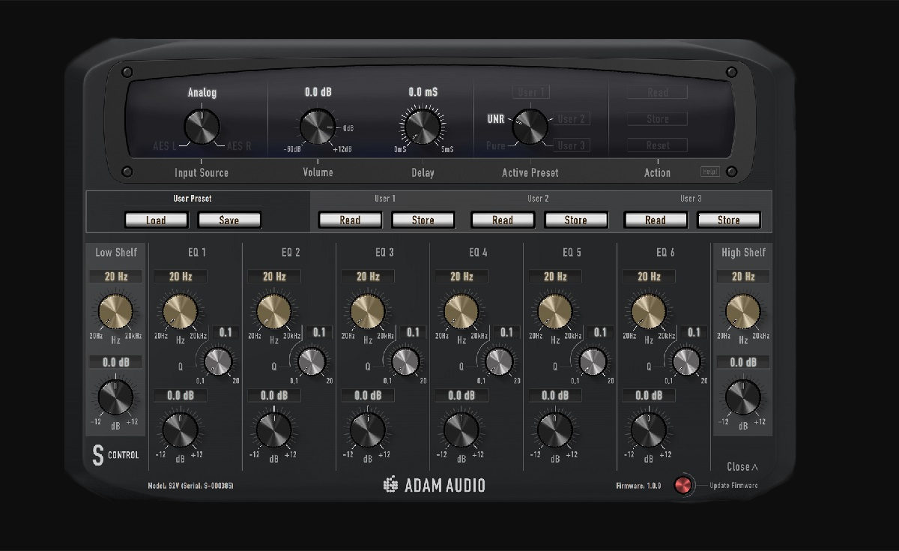Select the Pure preset mode
The width and height of the screenshot is (899, 551).
tap(496, 145)
